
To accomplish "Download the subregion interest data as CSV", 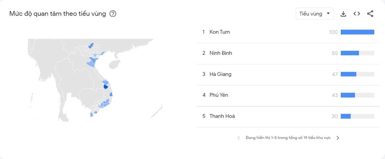I will 343,14.
